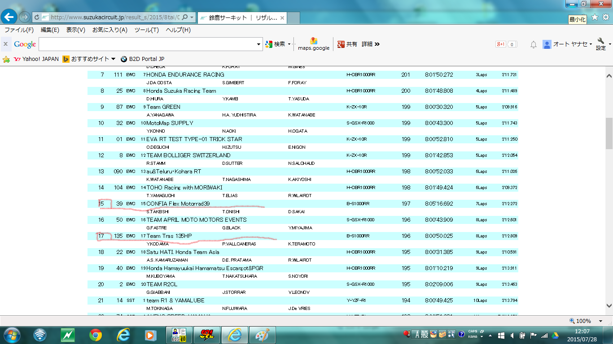Open the B2D Portal JP favorites link

tap(142, 59)
